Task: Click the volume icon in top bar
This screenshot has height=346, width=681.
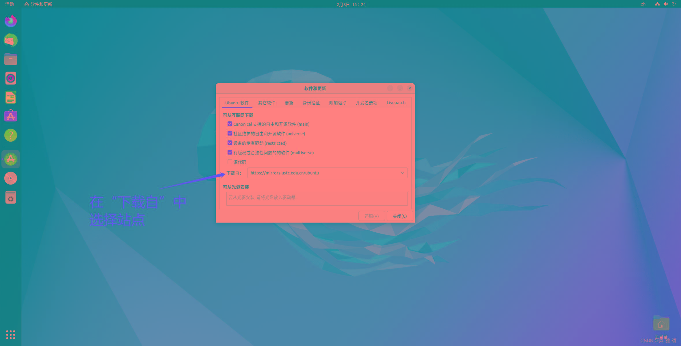Action: (x=665, y=4)
